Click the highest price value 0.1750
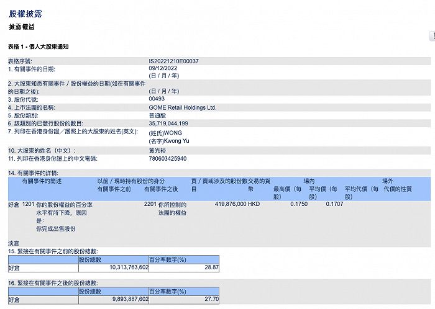Viewport: 435px width, 309px height. 299,204
